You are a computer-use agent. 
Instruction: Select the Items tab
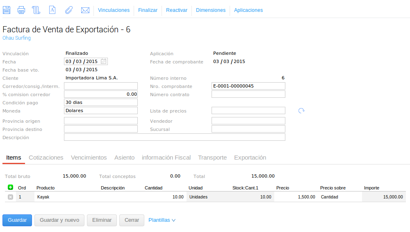[14, 158]
